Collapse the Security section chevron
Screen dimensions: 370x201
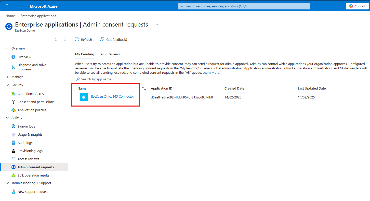click(x=7, y=85)
